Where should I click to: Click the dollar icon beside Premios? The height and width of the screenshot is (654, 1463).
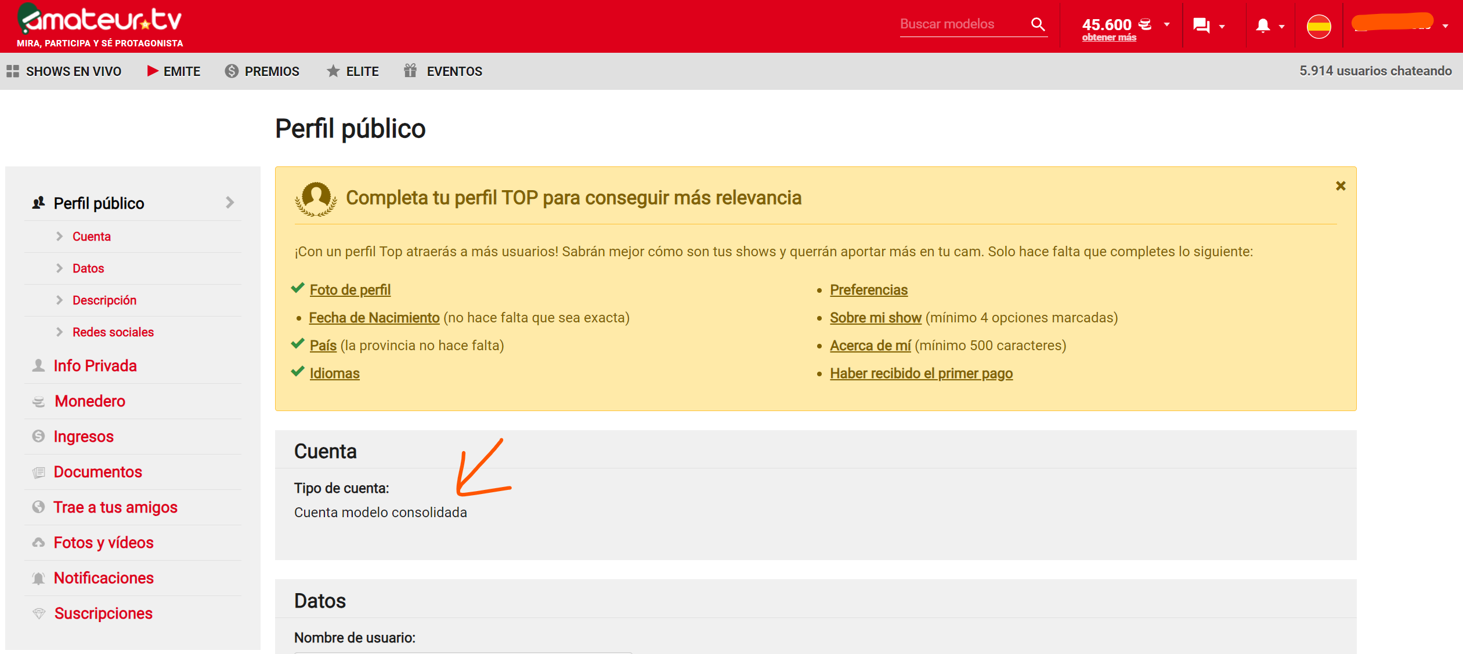pyautogui.click(x=232, y=71)
